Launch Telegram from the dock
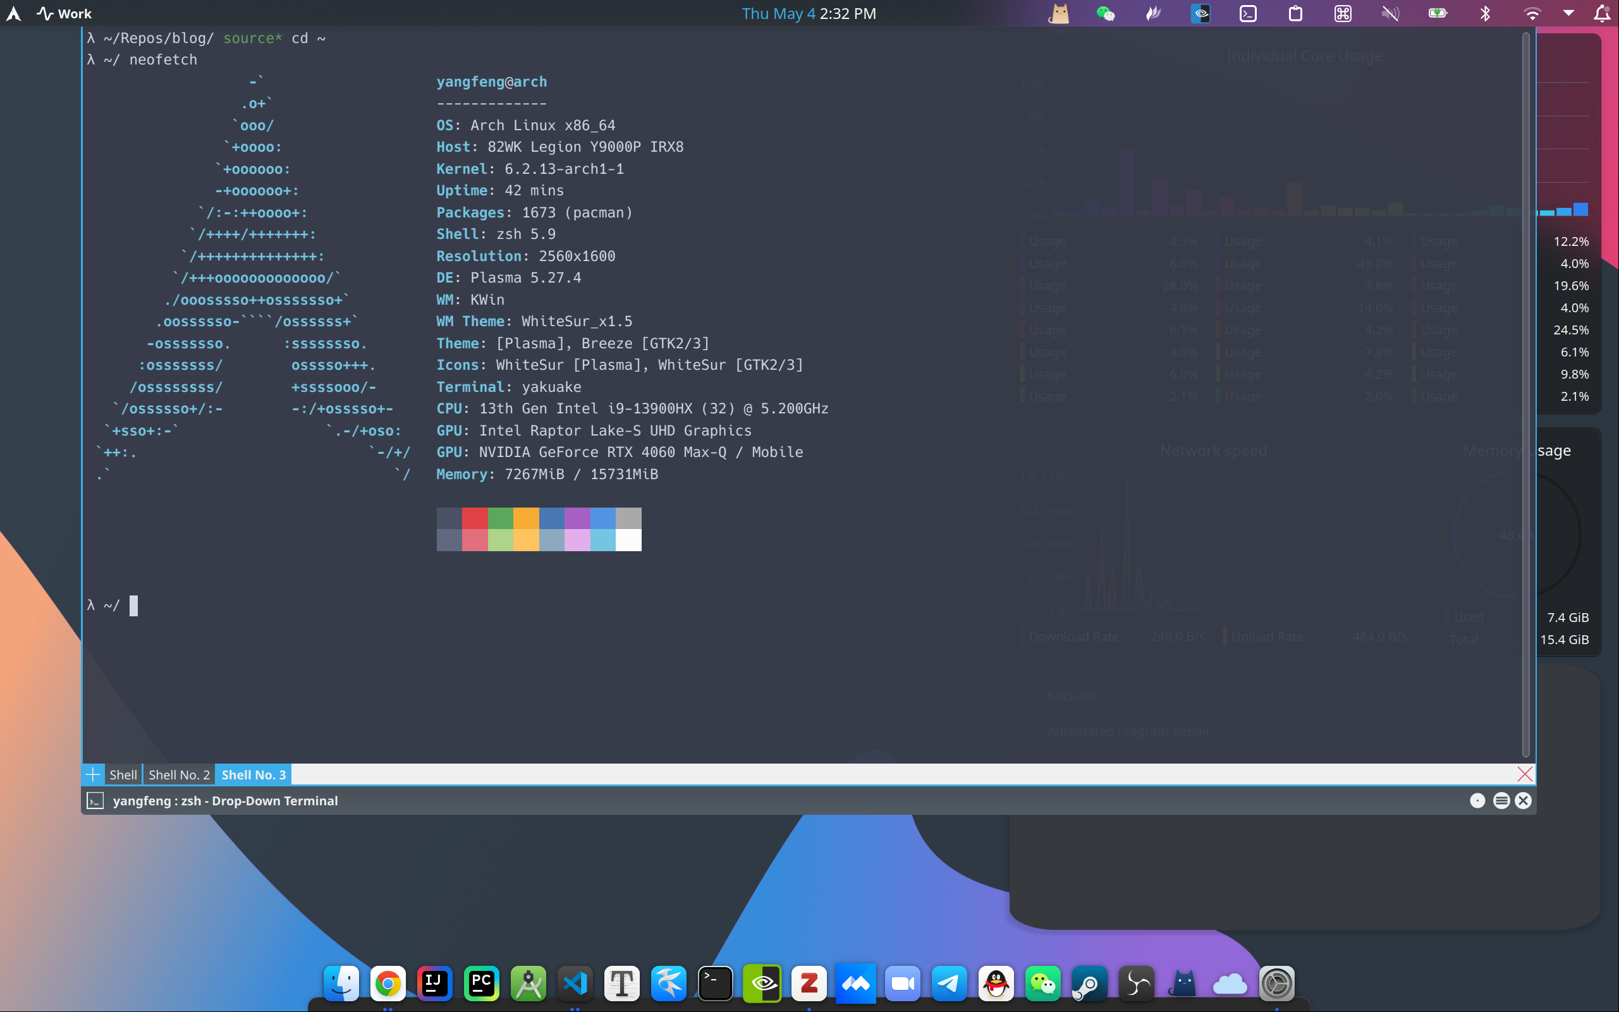Screen dimensions: 1619x1012 [x=949, y=983]
